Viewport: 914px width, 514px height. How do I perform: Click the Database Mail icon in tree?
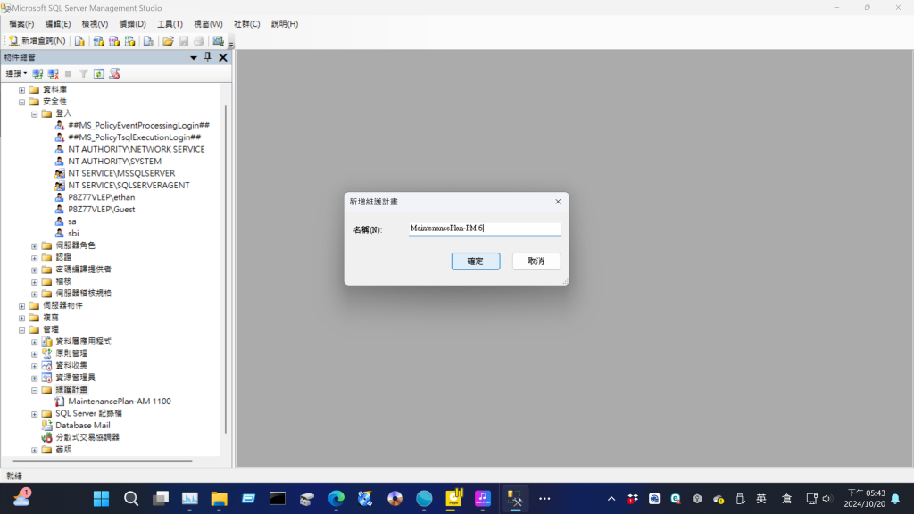click(x=47, y=426)
